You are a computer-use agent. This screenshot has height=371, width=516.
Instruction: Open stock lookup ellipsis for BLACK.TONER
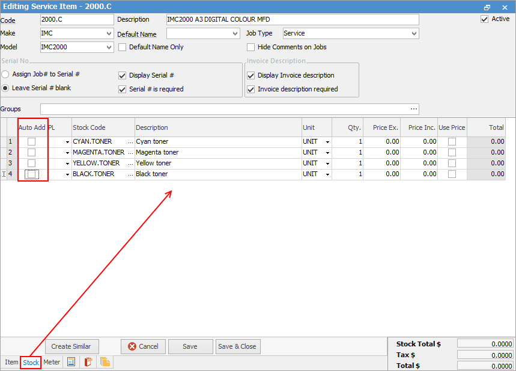coord(130,174)
